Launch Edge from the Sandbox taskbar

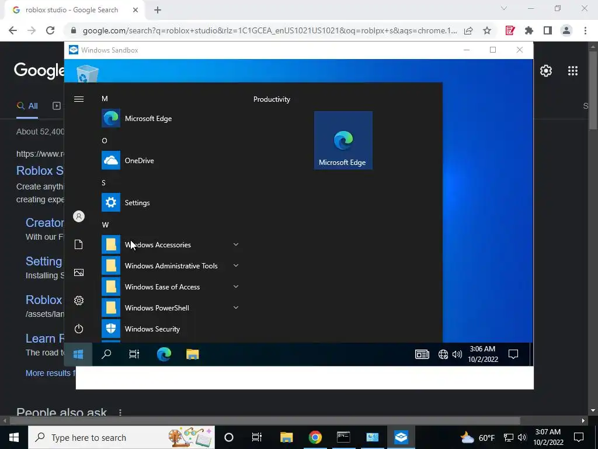click(164, 354)
